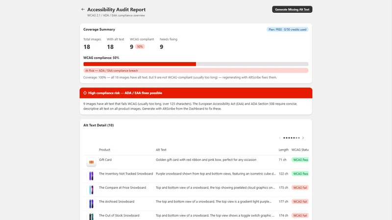
Task: Click WCAG Fail badge for The Archived Snowboard
Action: point(300,202)
